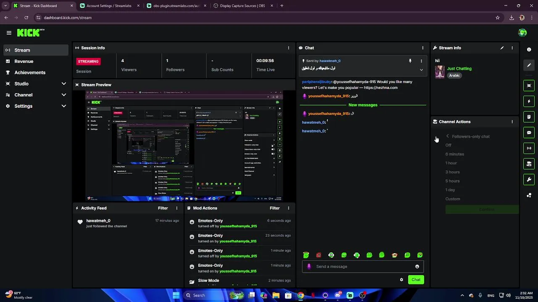This screenshot has height=302, width=538.
Task: Open the Activity Feed Filter
Action: pyautogui.click(x=163, y=208)
